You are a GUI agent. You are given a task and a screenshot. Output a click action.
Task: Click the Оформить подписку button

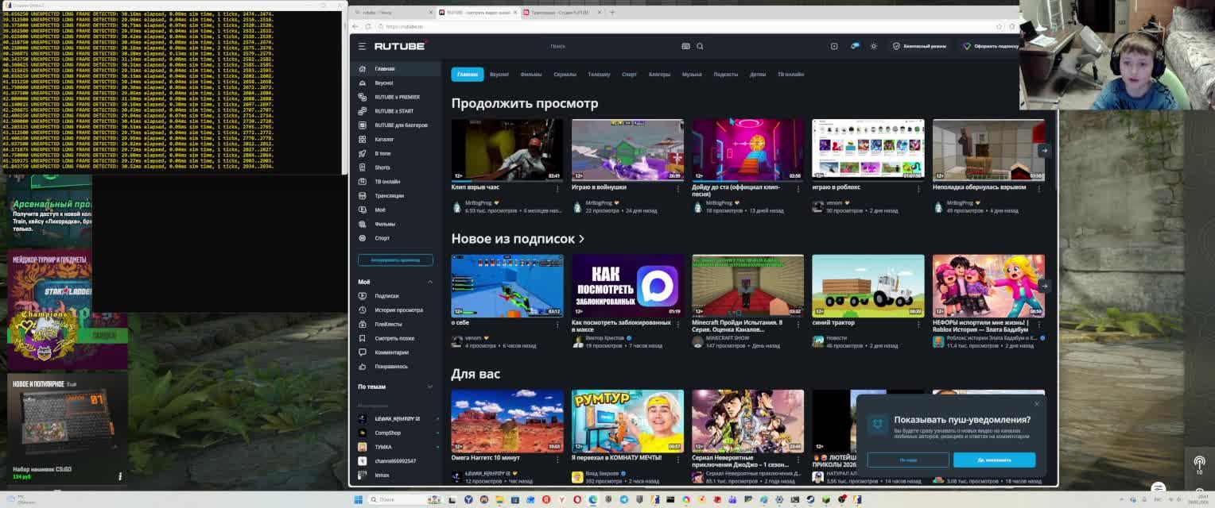click(991, 46)
